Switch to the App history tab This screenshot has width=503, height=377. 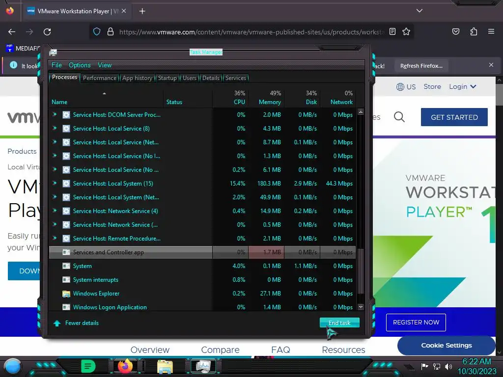coord(137,78)
